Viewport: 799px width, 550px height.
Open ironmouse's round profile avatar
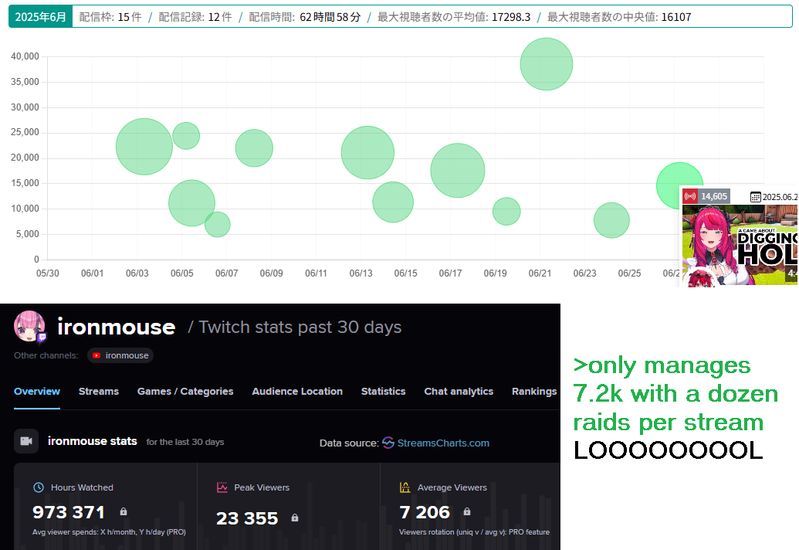pyautogui.click(x=29, y=326)
